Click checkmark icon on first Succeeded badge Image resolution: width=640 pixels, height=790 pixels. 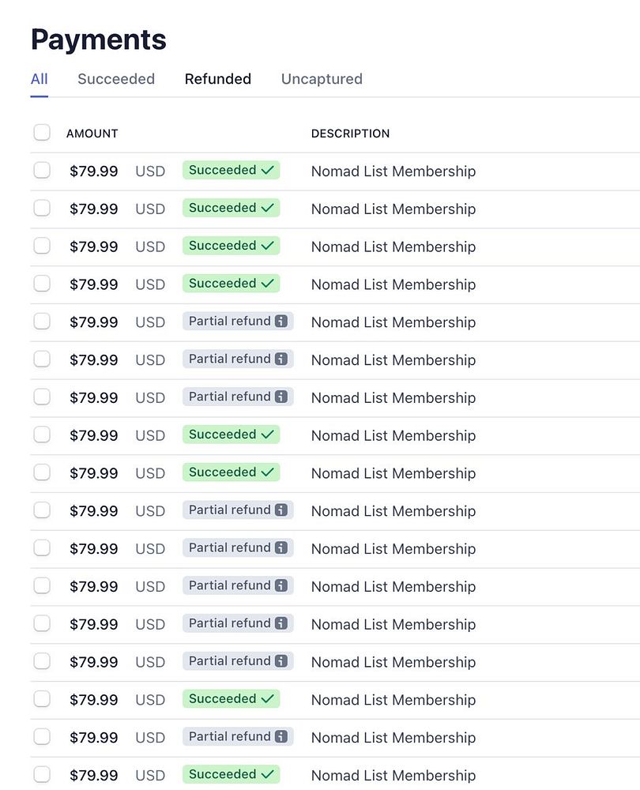268,171
